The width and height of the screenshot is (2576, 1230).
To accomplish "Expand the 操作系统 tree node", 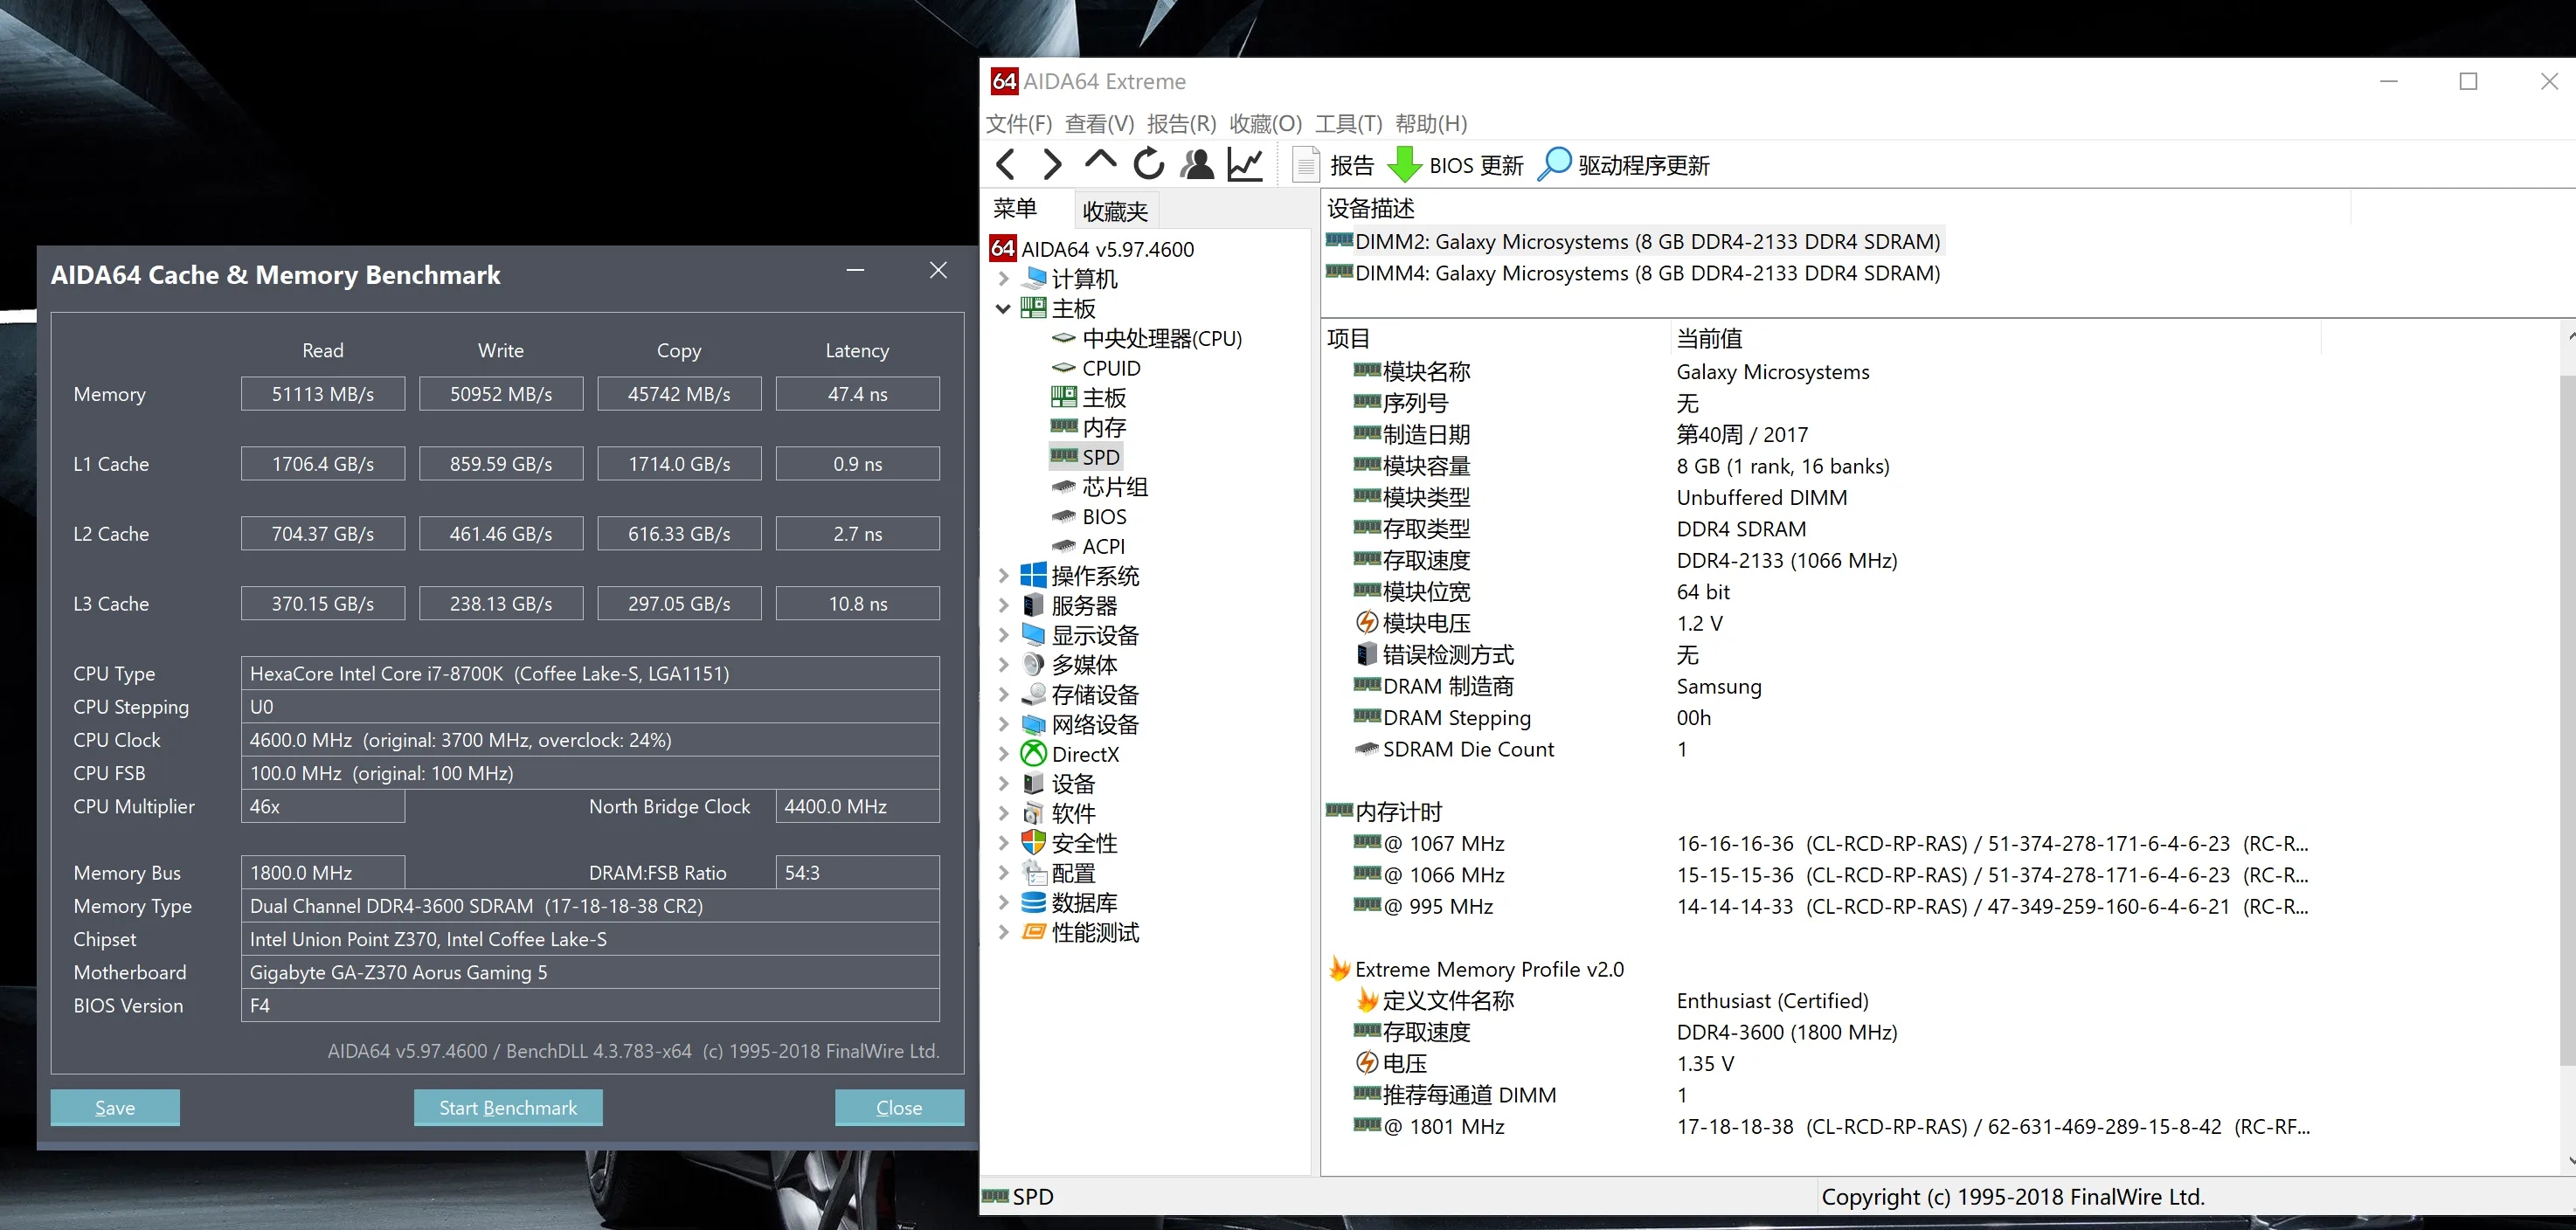I will point(1003,575).
